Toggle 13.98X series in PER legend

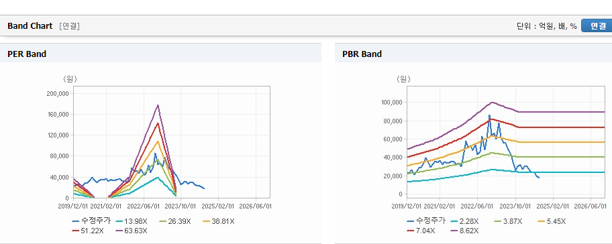pyautogui.click(x=131, y=221)
